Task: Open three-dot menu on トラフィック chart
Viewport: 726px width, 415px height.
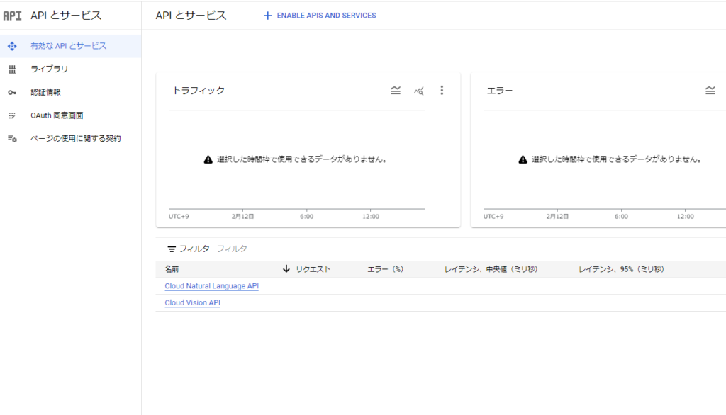Action: (x=442, y=90)
